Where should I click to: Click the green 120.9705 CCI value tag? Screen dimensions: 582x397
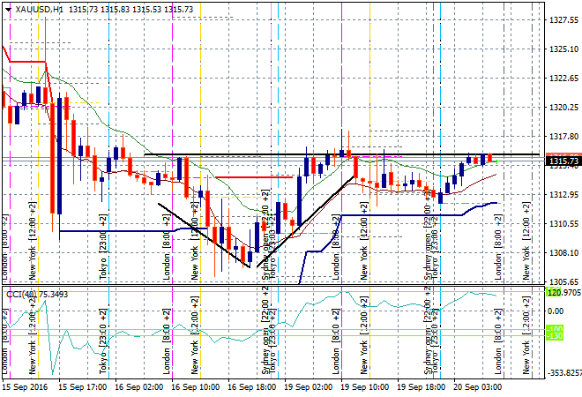click(x=563, y=292)
